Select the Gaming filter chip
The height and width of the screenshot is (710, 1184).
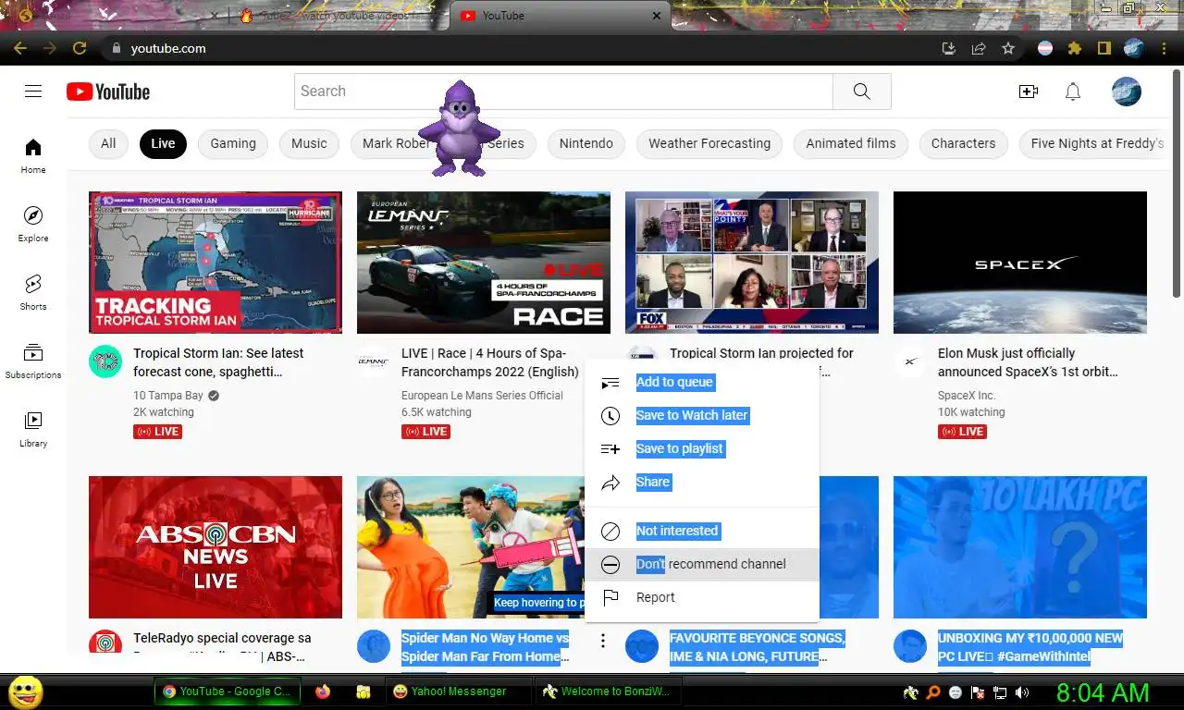point(233,143)
